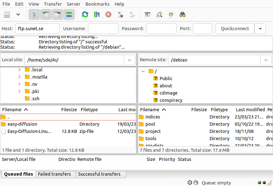Toggle the transfer queue panel
Viewport: 273px width, 186px height.
tap(69, 14)
